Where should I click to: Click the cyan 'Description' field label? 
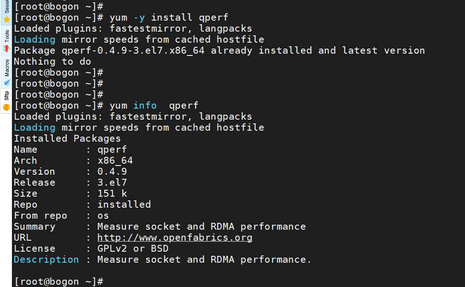(46, 259)
